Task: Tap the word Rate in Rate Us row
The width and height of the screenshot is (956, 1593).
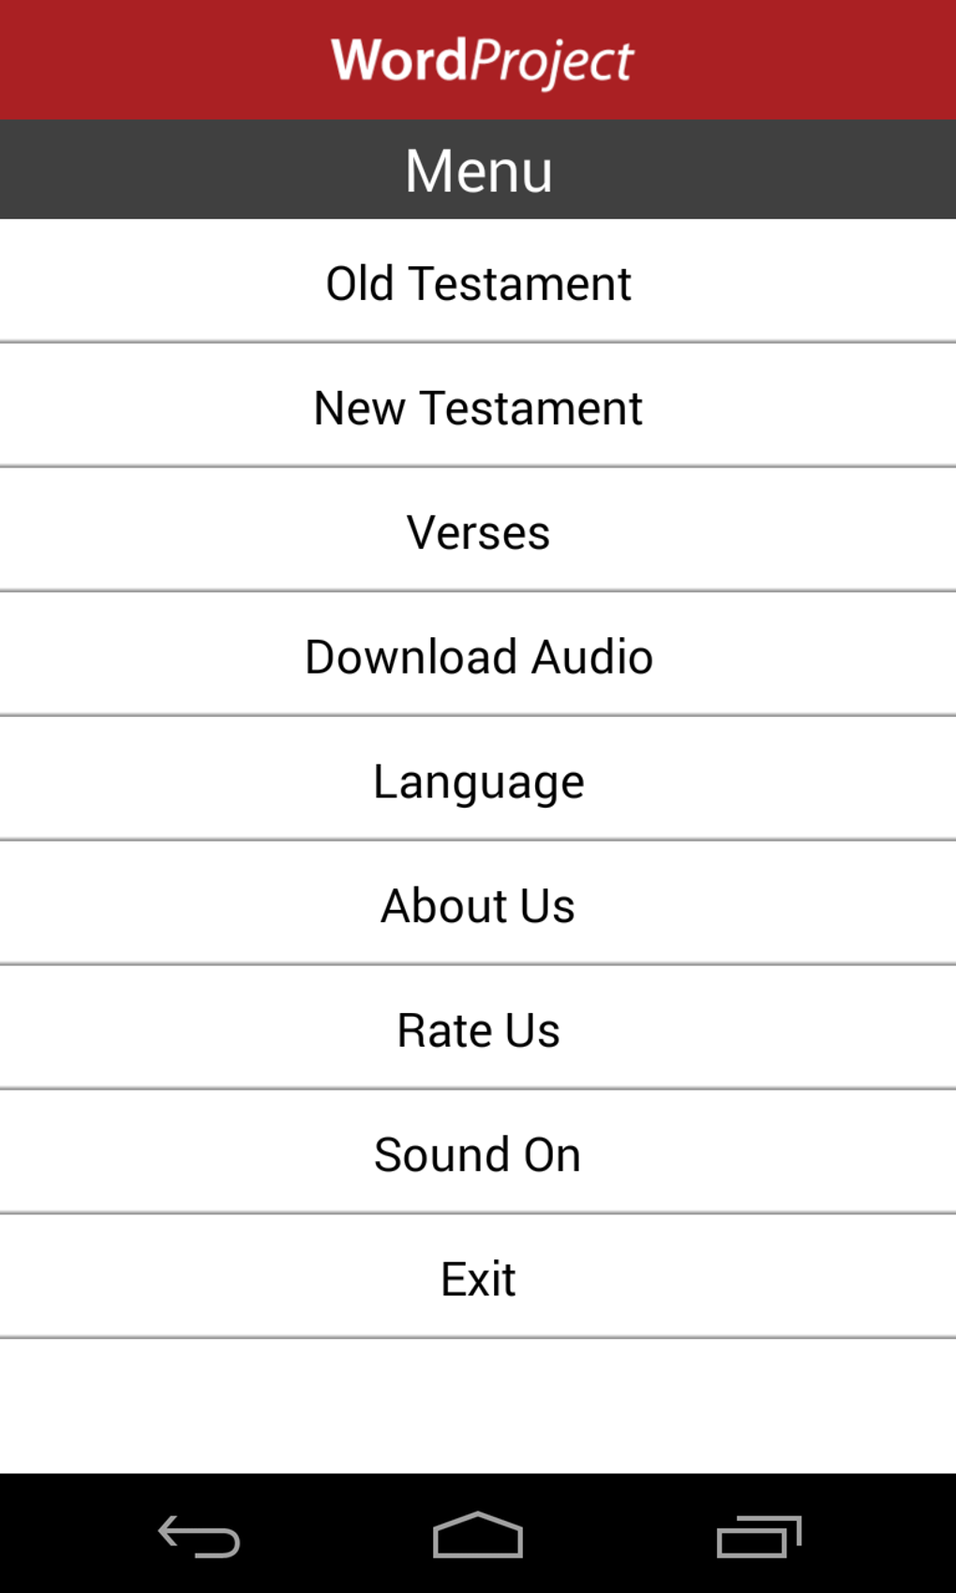Action: tap(443, 1031)
